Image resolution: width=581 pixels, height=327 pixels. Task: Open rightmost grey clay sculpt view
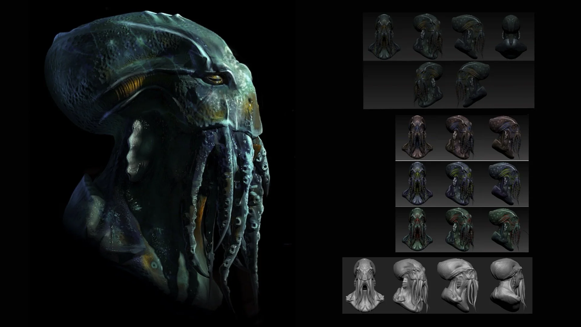point(507,285)
